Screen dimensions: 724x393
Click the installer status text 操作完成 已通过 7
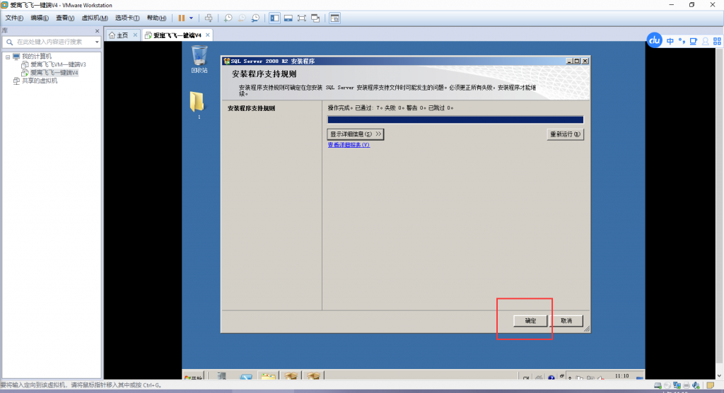[x=390, y=108]
